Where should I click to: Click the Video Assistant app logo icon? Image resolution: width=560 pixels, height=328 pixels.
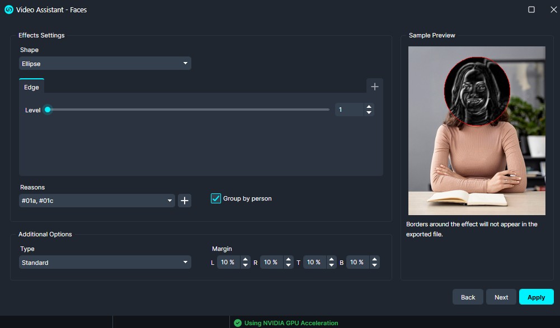click(x=9, y=9)
